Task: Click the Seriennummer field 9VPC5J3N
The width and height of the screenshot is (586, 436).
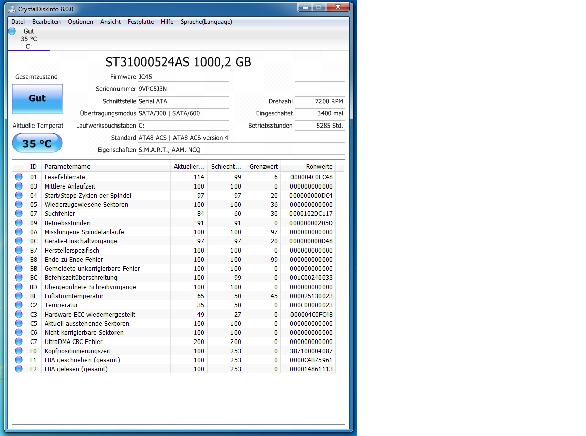Action: (x=184, y=89)
